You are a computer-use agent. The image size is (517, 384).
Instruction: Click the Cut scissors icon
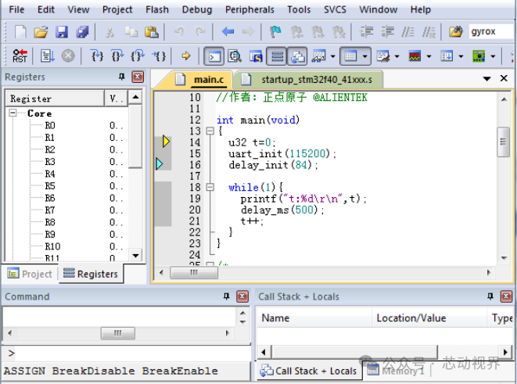pos(110,31)
